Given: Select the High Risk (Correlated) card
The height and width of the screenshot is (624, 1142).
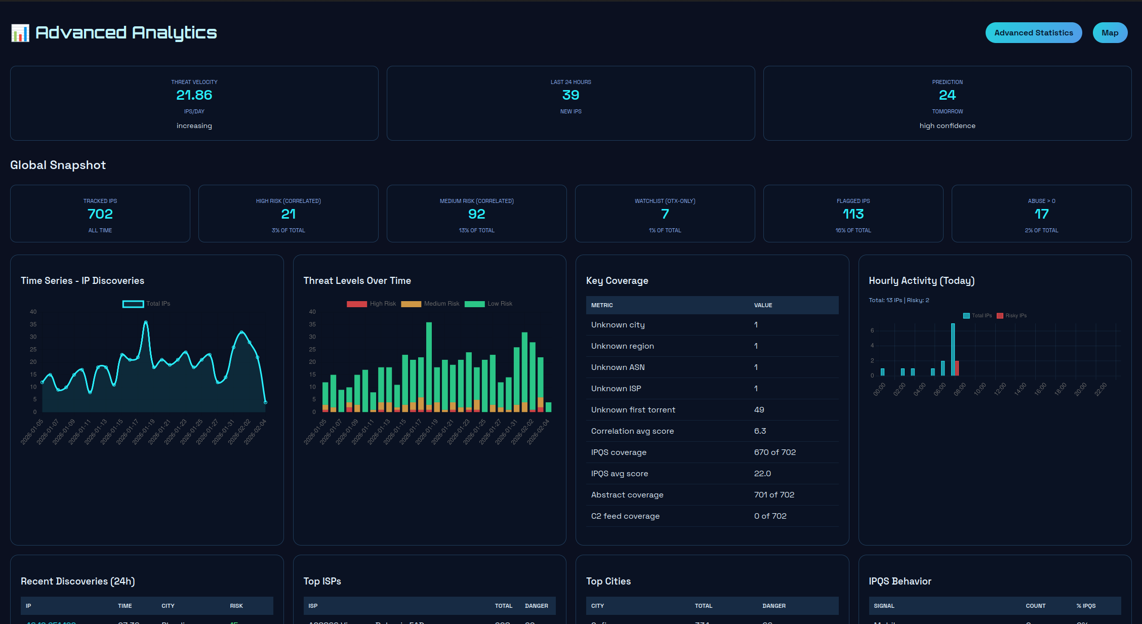Looking at the screenshot, I should coord(288,214).
